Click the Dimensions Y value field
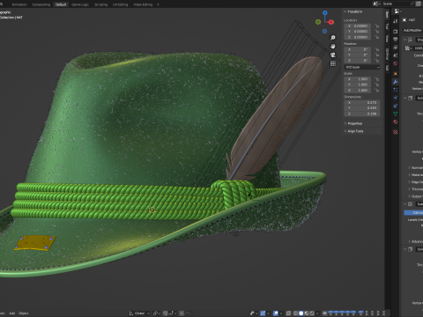The height and width of the screenshot is (317, 423). coord(362,108)
